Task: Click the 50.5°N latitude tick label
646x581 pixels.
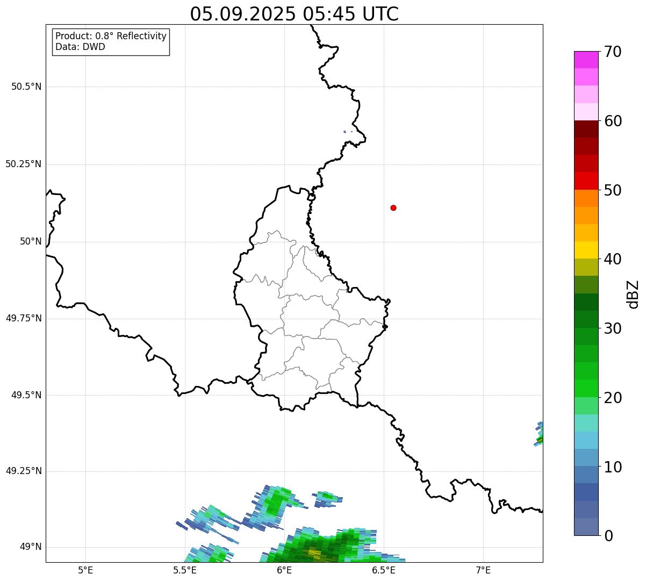Action: (26, 87)
